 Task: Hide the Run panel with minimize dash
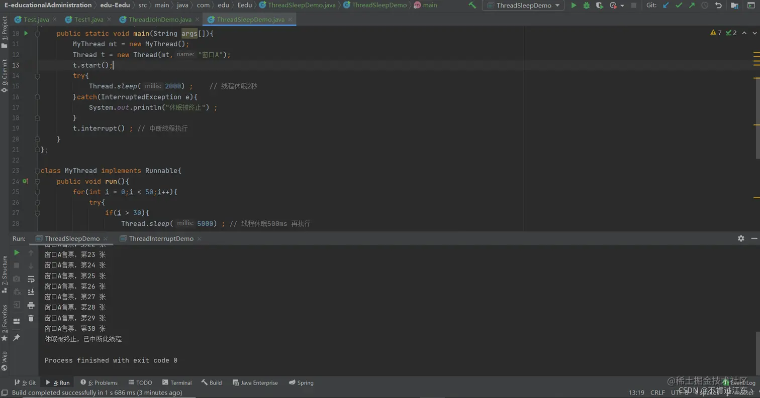(x=753, y=238)
